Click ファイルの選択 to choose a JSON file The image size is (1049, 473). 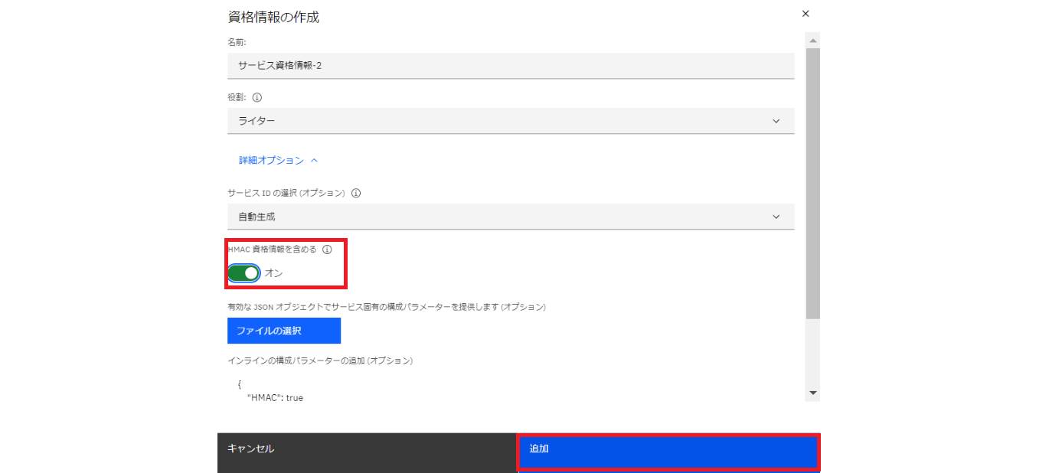[x=283, y=331]
